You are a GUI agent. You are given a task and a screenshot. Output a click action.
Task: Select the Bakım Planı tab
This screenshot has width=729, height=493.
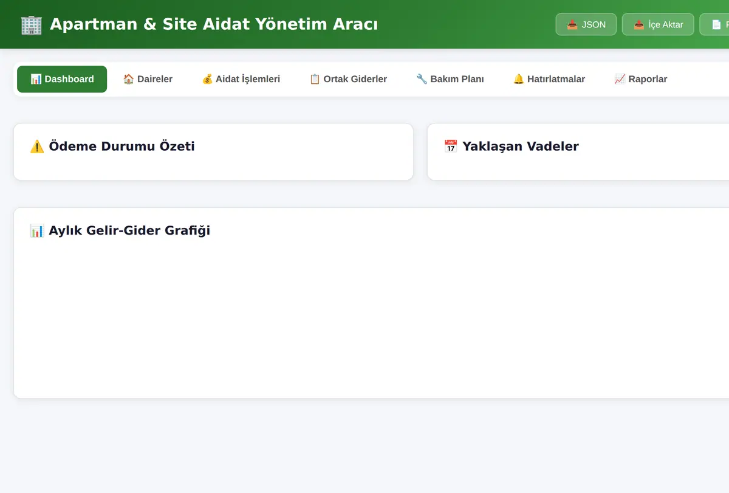point(450,79)
